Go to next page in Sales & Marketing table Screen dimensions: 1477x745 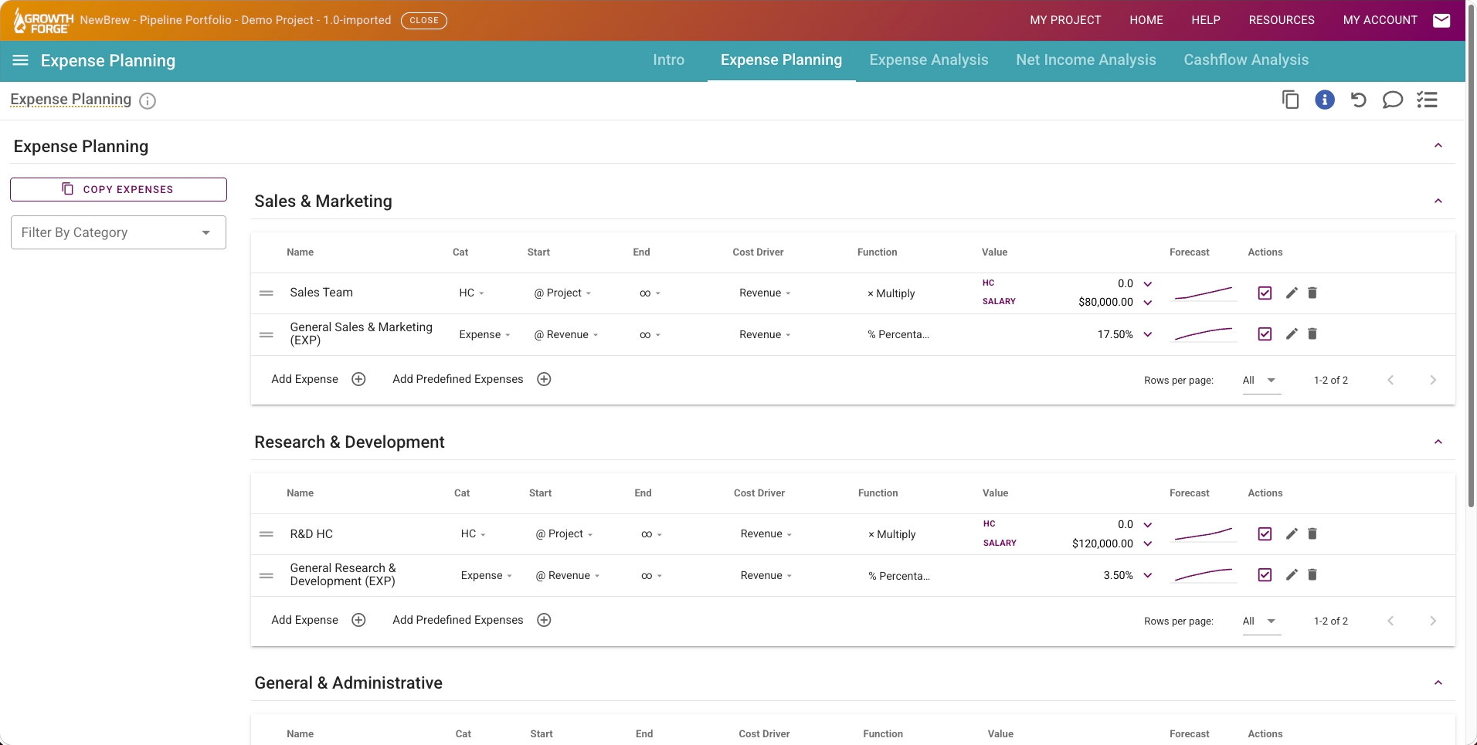[1433, 380]
